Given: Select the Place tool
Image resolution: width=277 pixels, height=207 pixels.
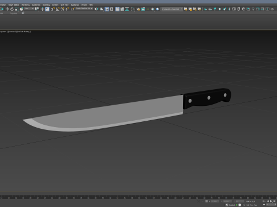Looking at the screenshot, I should (x=21, y=9).
